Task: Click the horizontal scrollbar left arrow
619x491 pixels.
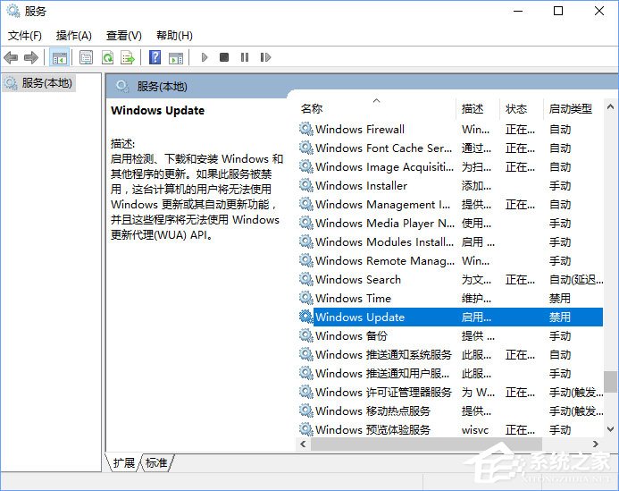Action: point(303,444)
